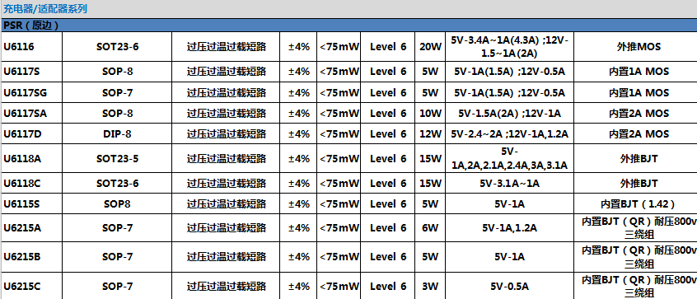Image resolution: width=697 pixels, height=299 pixels.
Task: Click the U6117S part number cell
Action: click(x=31, y=72)
